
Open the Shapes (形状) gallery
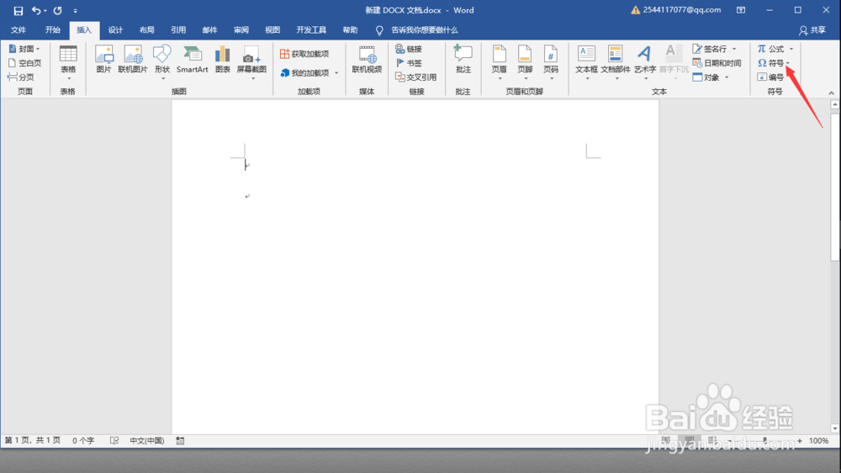click(x=162, y=63)
